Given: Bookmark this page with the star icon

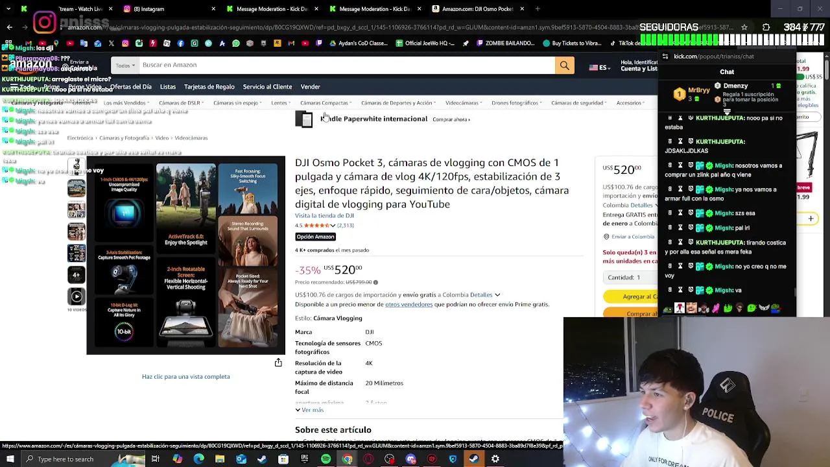Looking at the screenshot, I should pyautogui.click(x=744, y=27).
